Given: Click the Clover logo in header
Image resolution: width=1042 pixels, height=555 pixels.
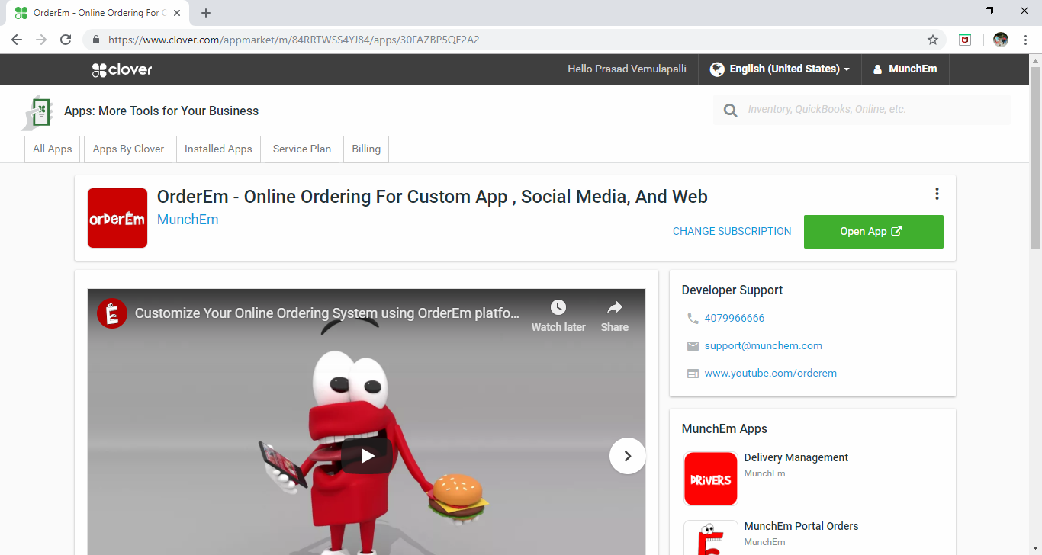Looking at the screenshot, I should [122, 69].
